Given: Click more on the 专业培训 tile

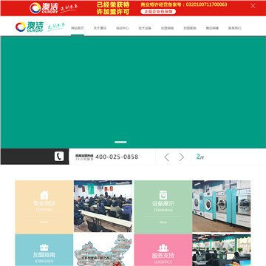Looking at the screenshot, I should tap(44, 222).
